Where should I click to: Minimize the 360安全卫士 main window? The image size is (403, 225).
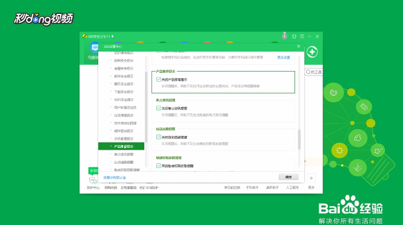coord(310,36)
